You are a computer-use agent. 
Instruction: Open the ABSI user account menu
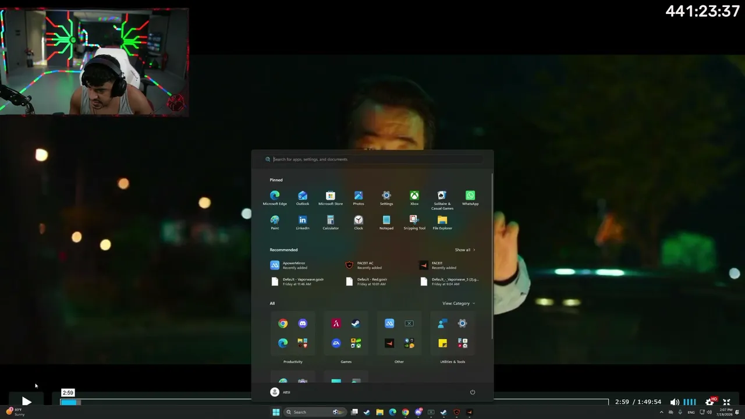281,392
